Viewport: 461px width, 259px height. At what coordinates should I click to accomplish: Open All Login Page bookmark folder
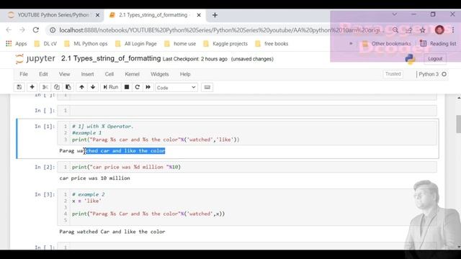[136, 44]
